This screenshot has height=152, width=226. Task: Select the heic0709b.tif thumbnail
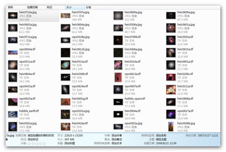[118, 40]
